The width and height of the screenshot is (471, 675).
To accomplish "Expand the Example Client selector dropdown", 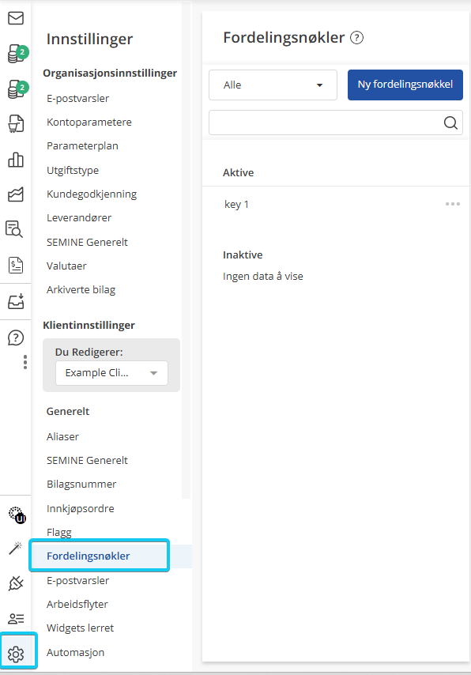I will point(111,373).
